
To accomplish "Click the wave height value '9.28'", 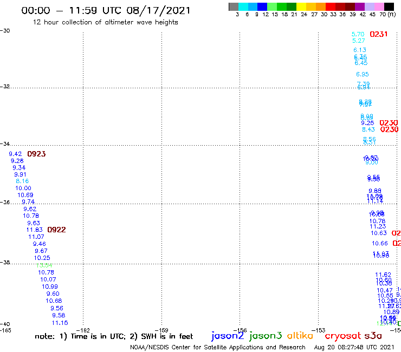I will click(17, 161).
